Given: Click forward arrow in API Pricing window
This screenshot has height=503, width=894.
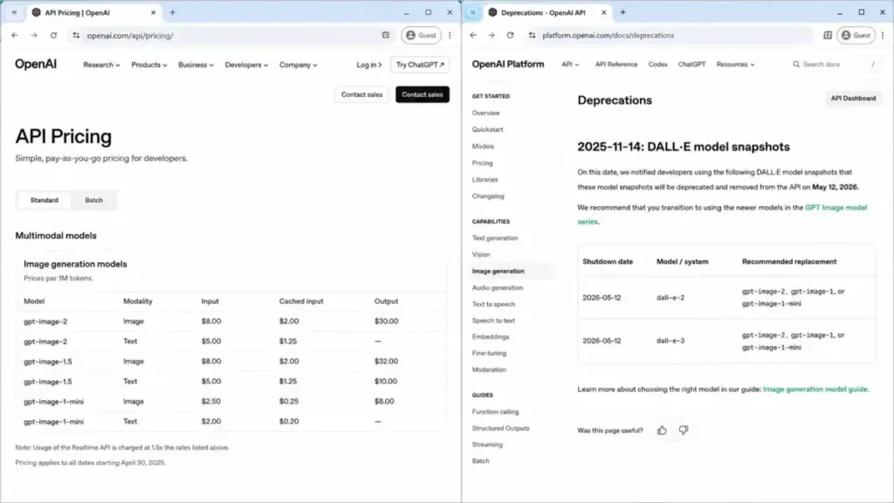Looking at the screenshot, I should tap(34, 35).
